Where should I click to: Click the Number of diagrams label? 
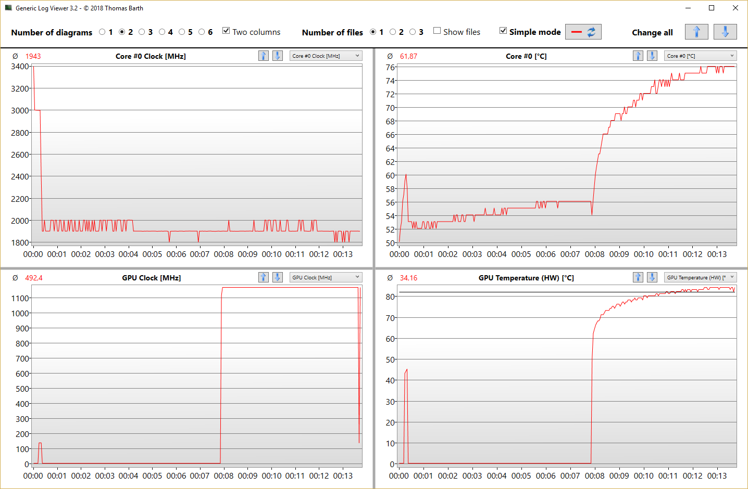point(52,32)
